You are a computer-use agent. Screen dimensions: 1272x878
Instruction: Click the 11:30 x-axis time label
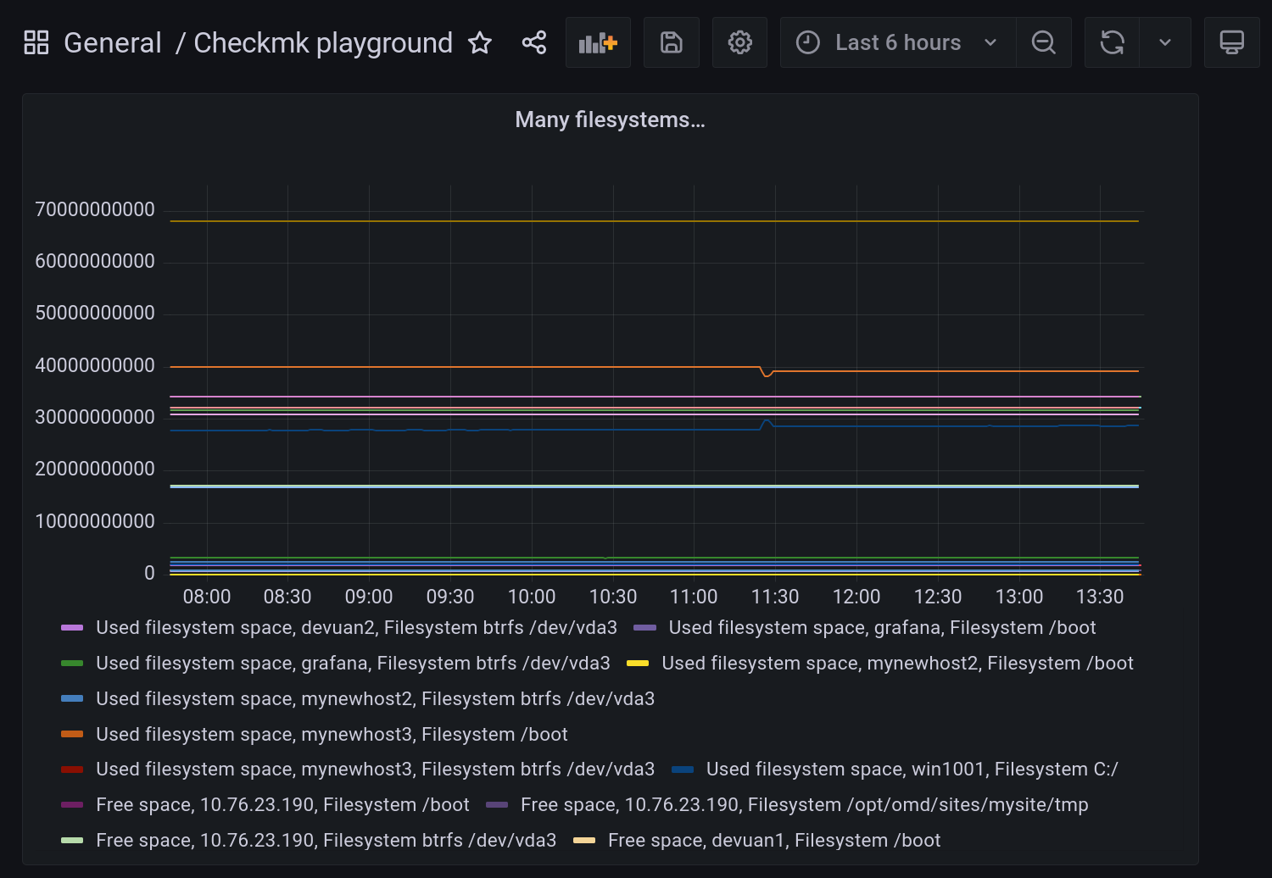tap(775, 597)
